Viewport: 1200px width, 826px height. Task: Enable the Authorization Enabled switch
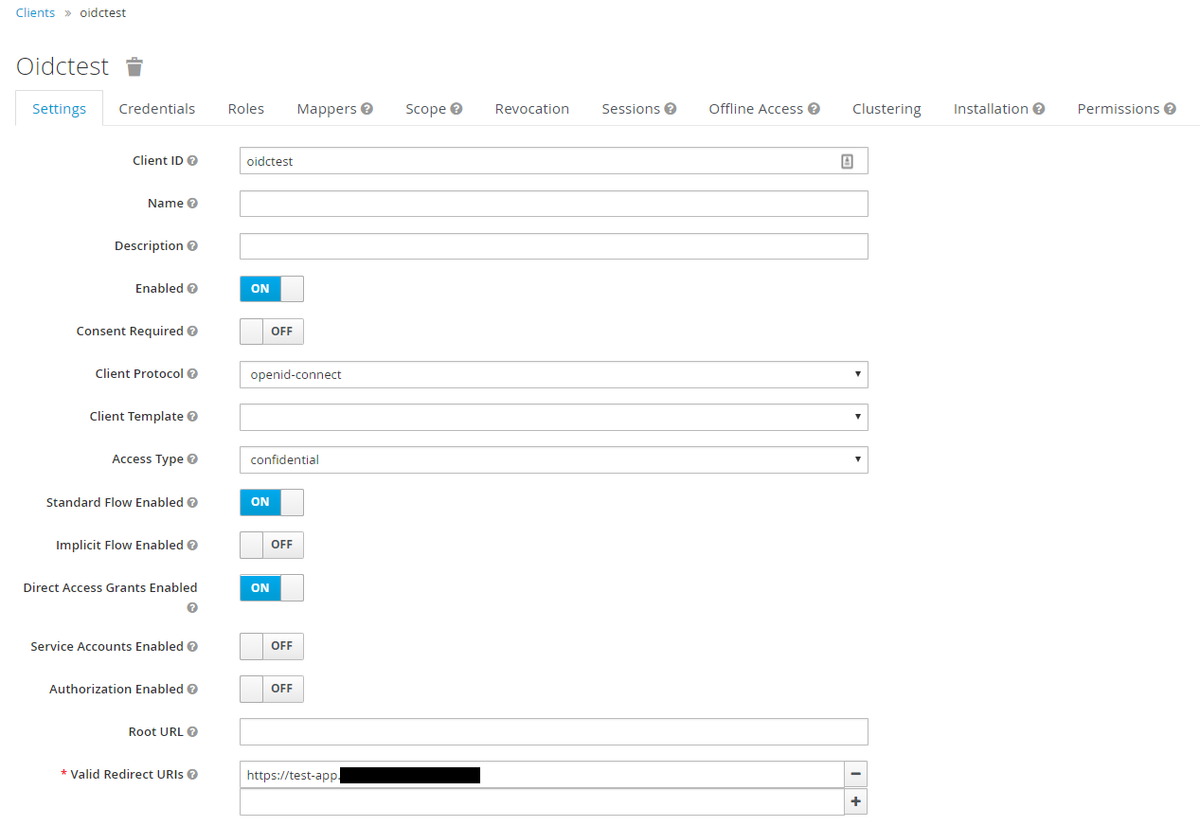[271, 689]
